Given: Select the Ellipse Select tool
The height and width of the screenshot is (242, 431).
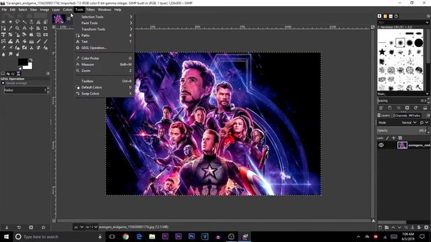Looking at the screenshot, I should tap(11, 22).
